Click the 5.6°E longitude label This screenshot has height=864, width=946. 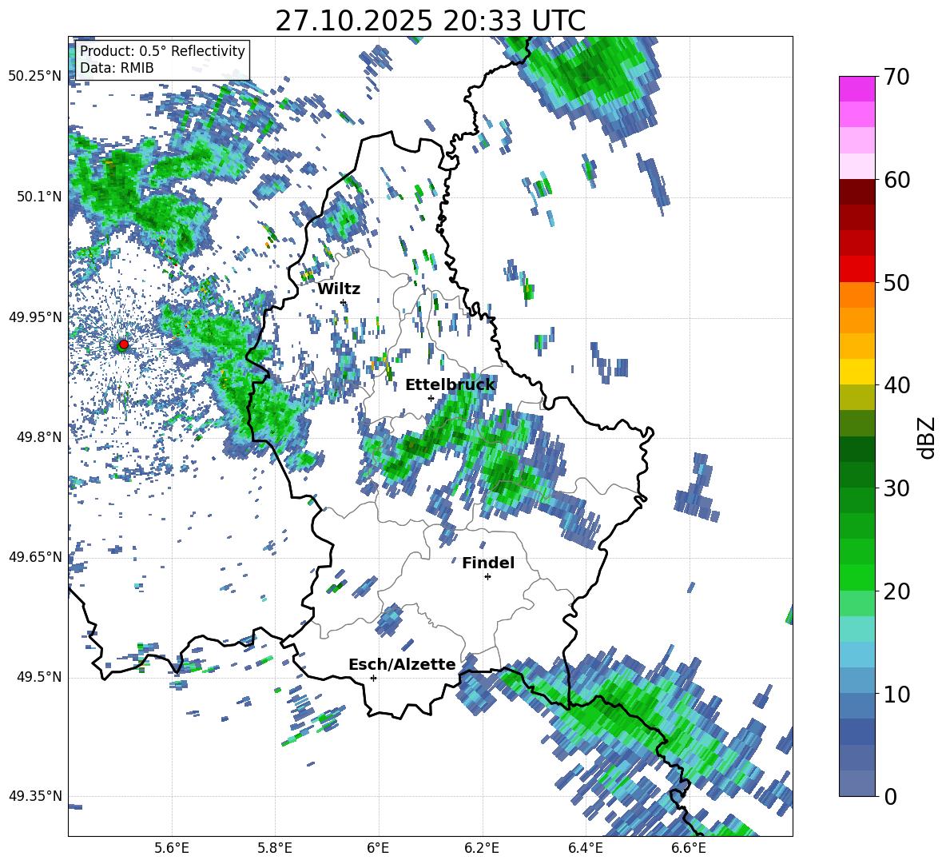[171, 848]
